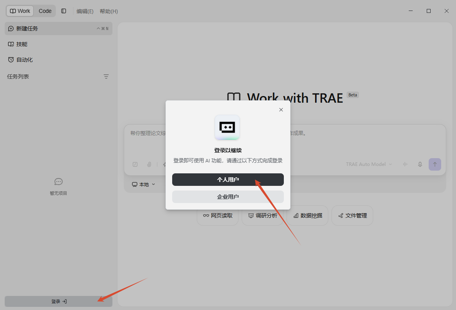Open the 编辑(E) menu
This screenshot has height=310, width=456.
(x=85, y=11)
